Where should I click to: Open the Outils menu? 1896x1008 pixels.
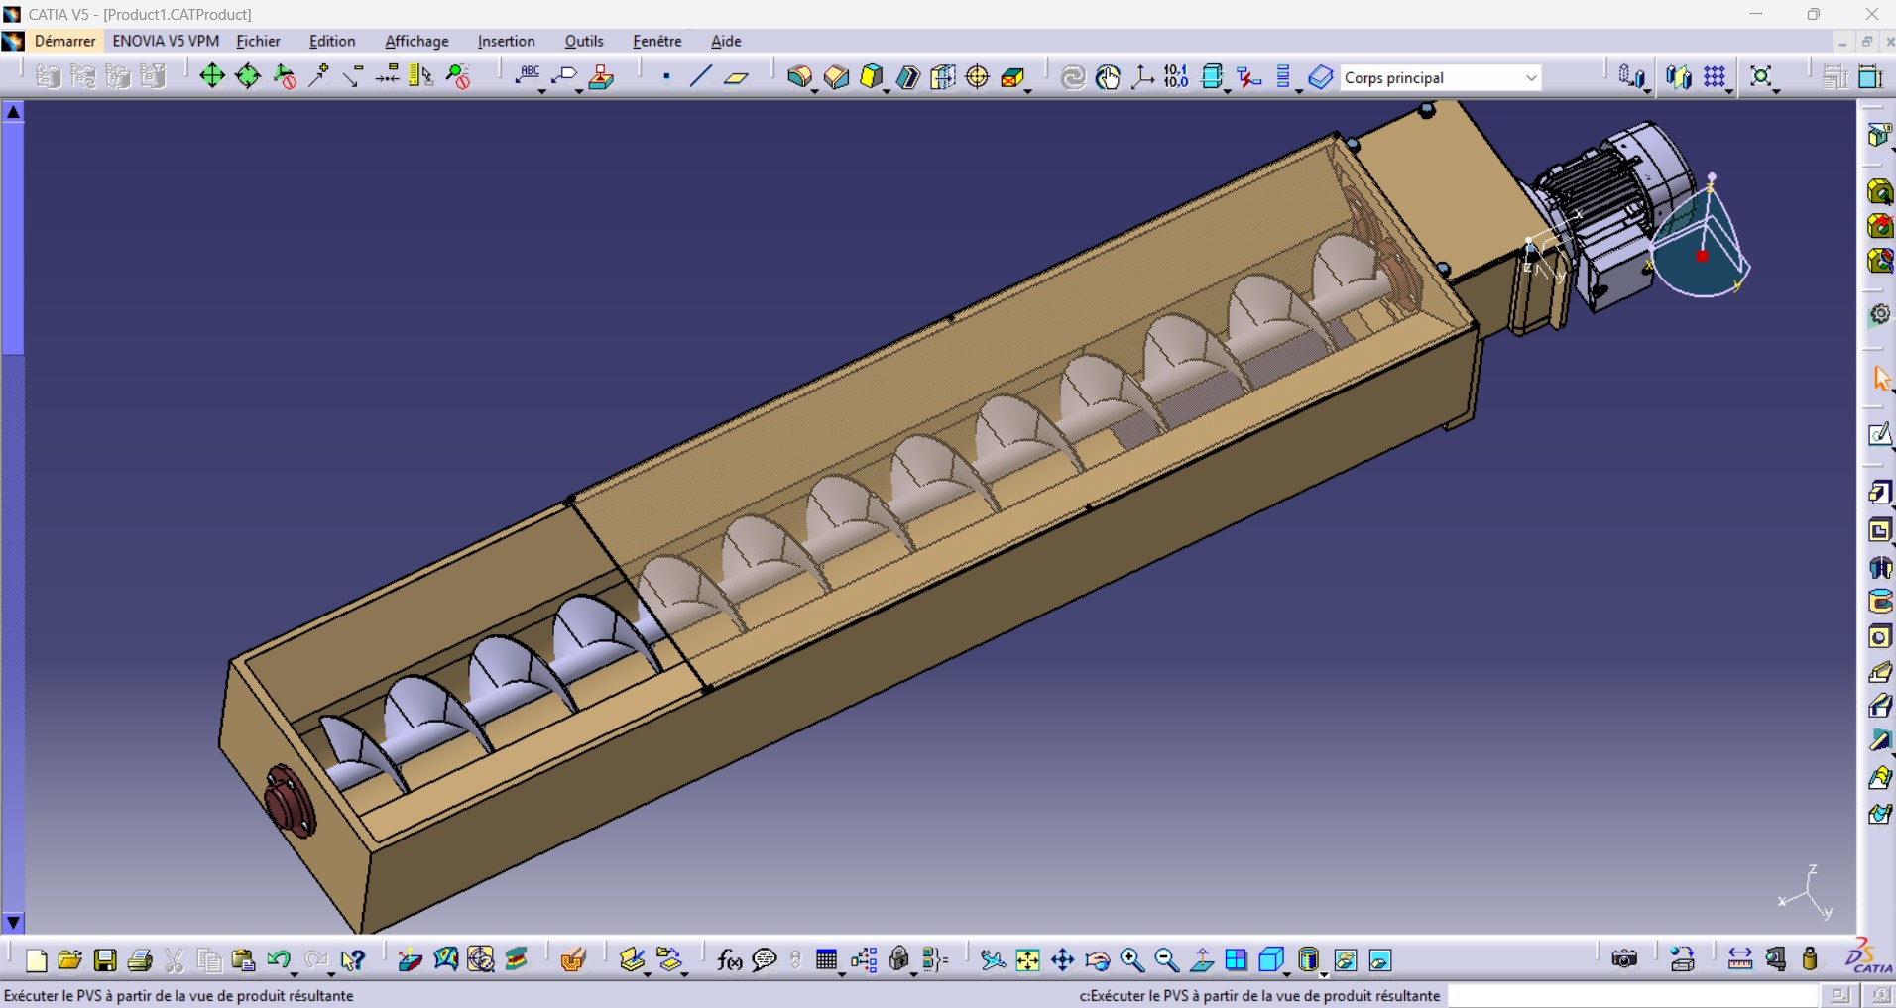584,41
